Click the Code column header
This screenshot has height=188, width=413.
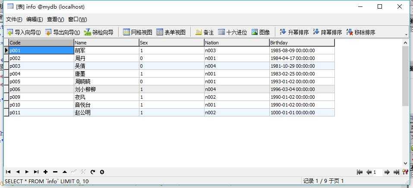click(x=41, y=43)
